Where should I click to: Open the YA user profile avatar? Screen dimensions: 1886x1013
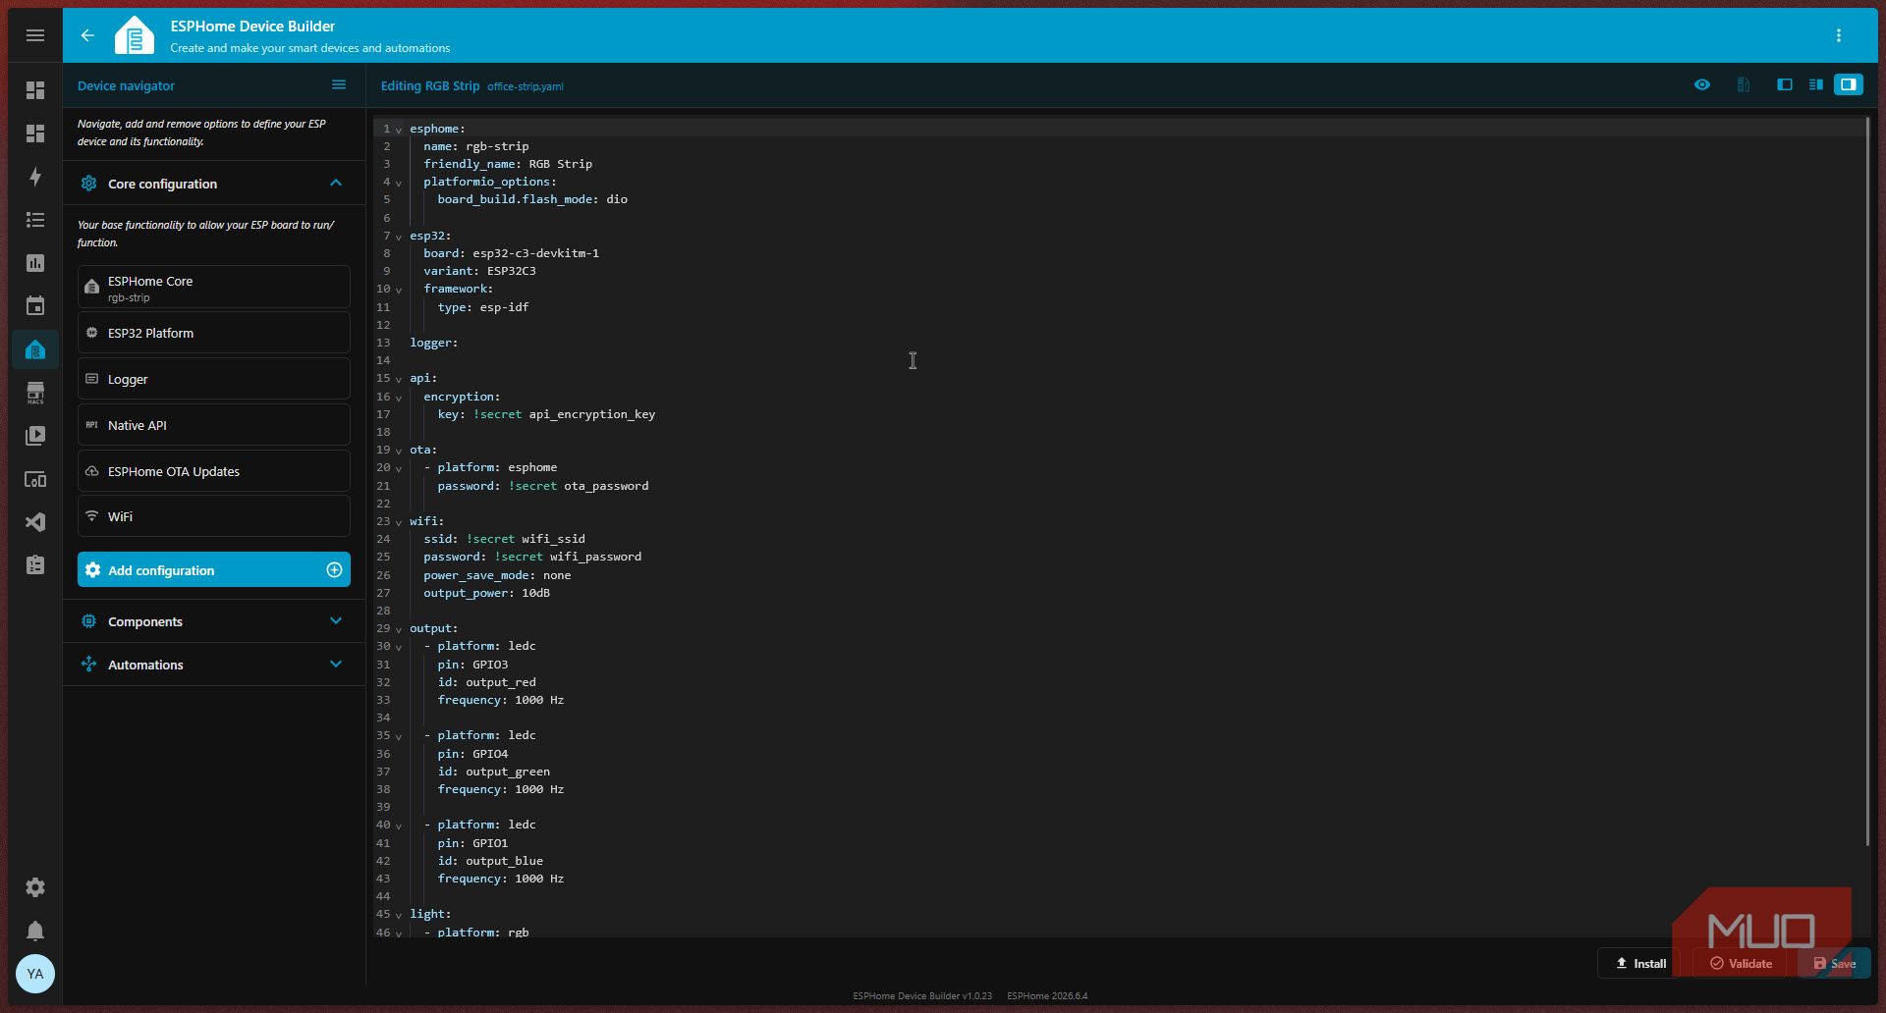click(35, 974)
